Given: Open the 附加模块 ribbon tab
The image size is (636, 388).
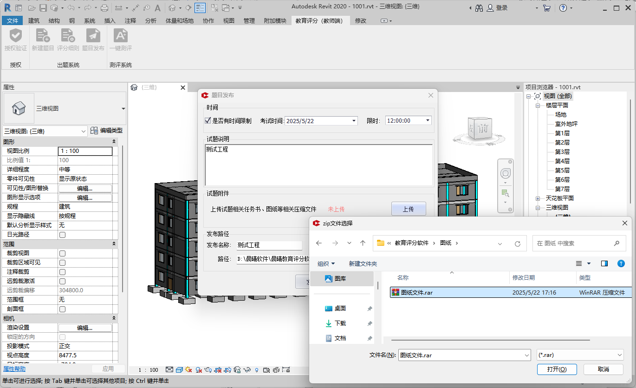Looking at the screenshot, I should (275, 20).
